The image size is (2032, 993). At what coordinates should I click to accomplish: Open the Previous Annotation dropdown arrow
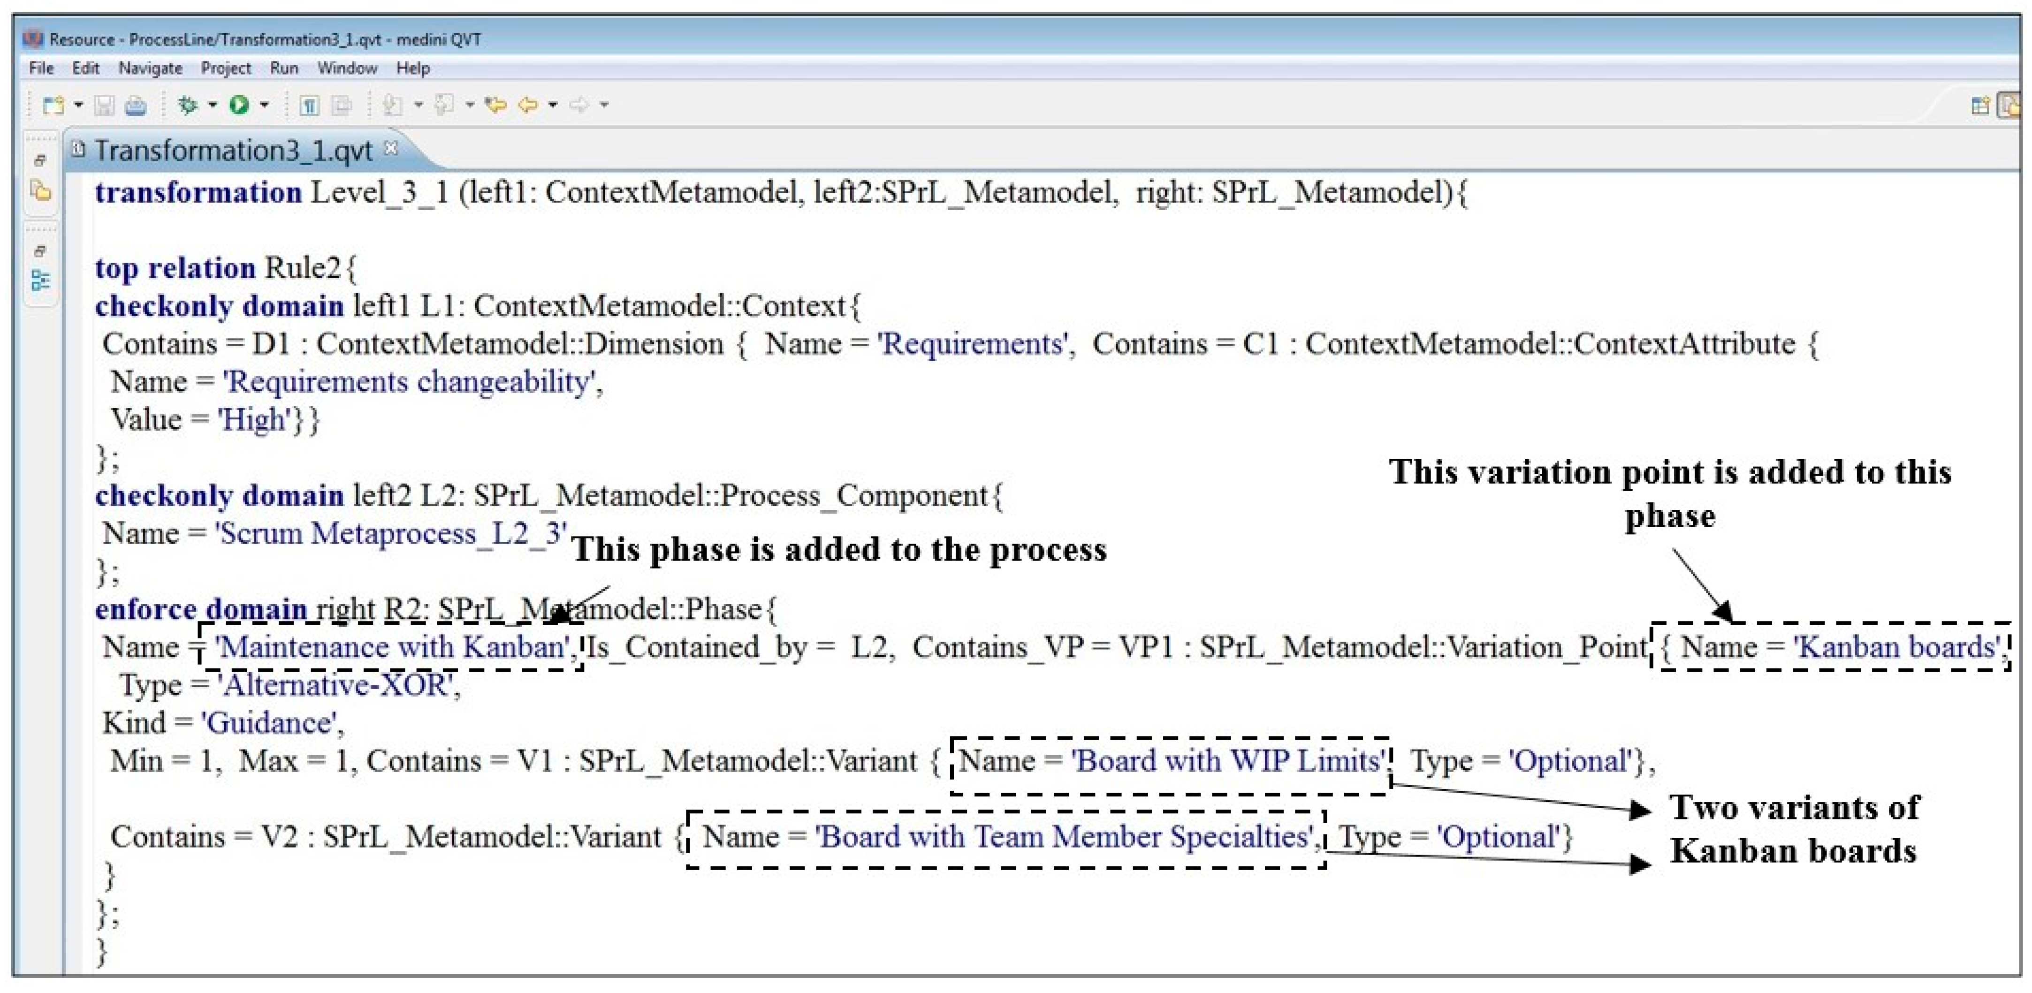[x=470, y=105]
